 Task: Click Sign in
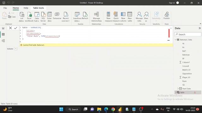[172, 3]
